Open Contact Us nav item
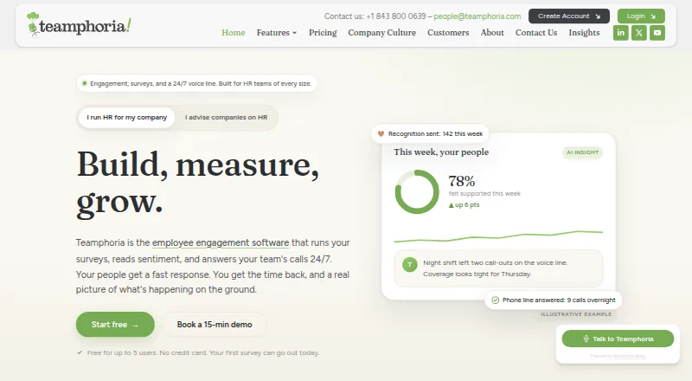This screenshot has width=692, height=381. point(536,33)
